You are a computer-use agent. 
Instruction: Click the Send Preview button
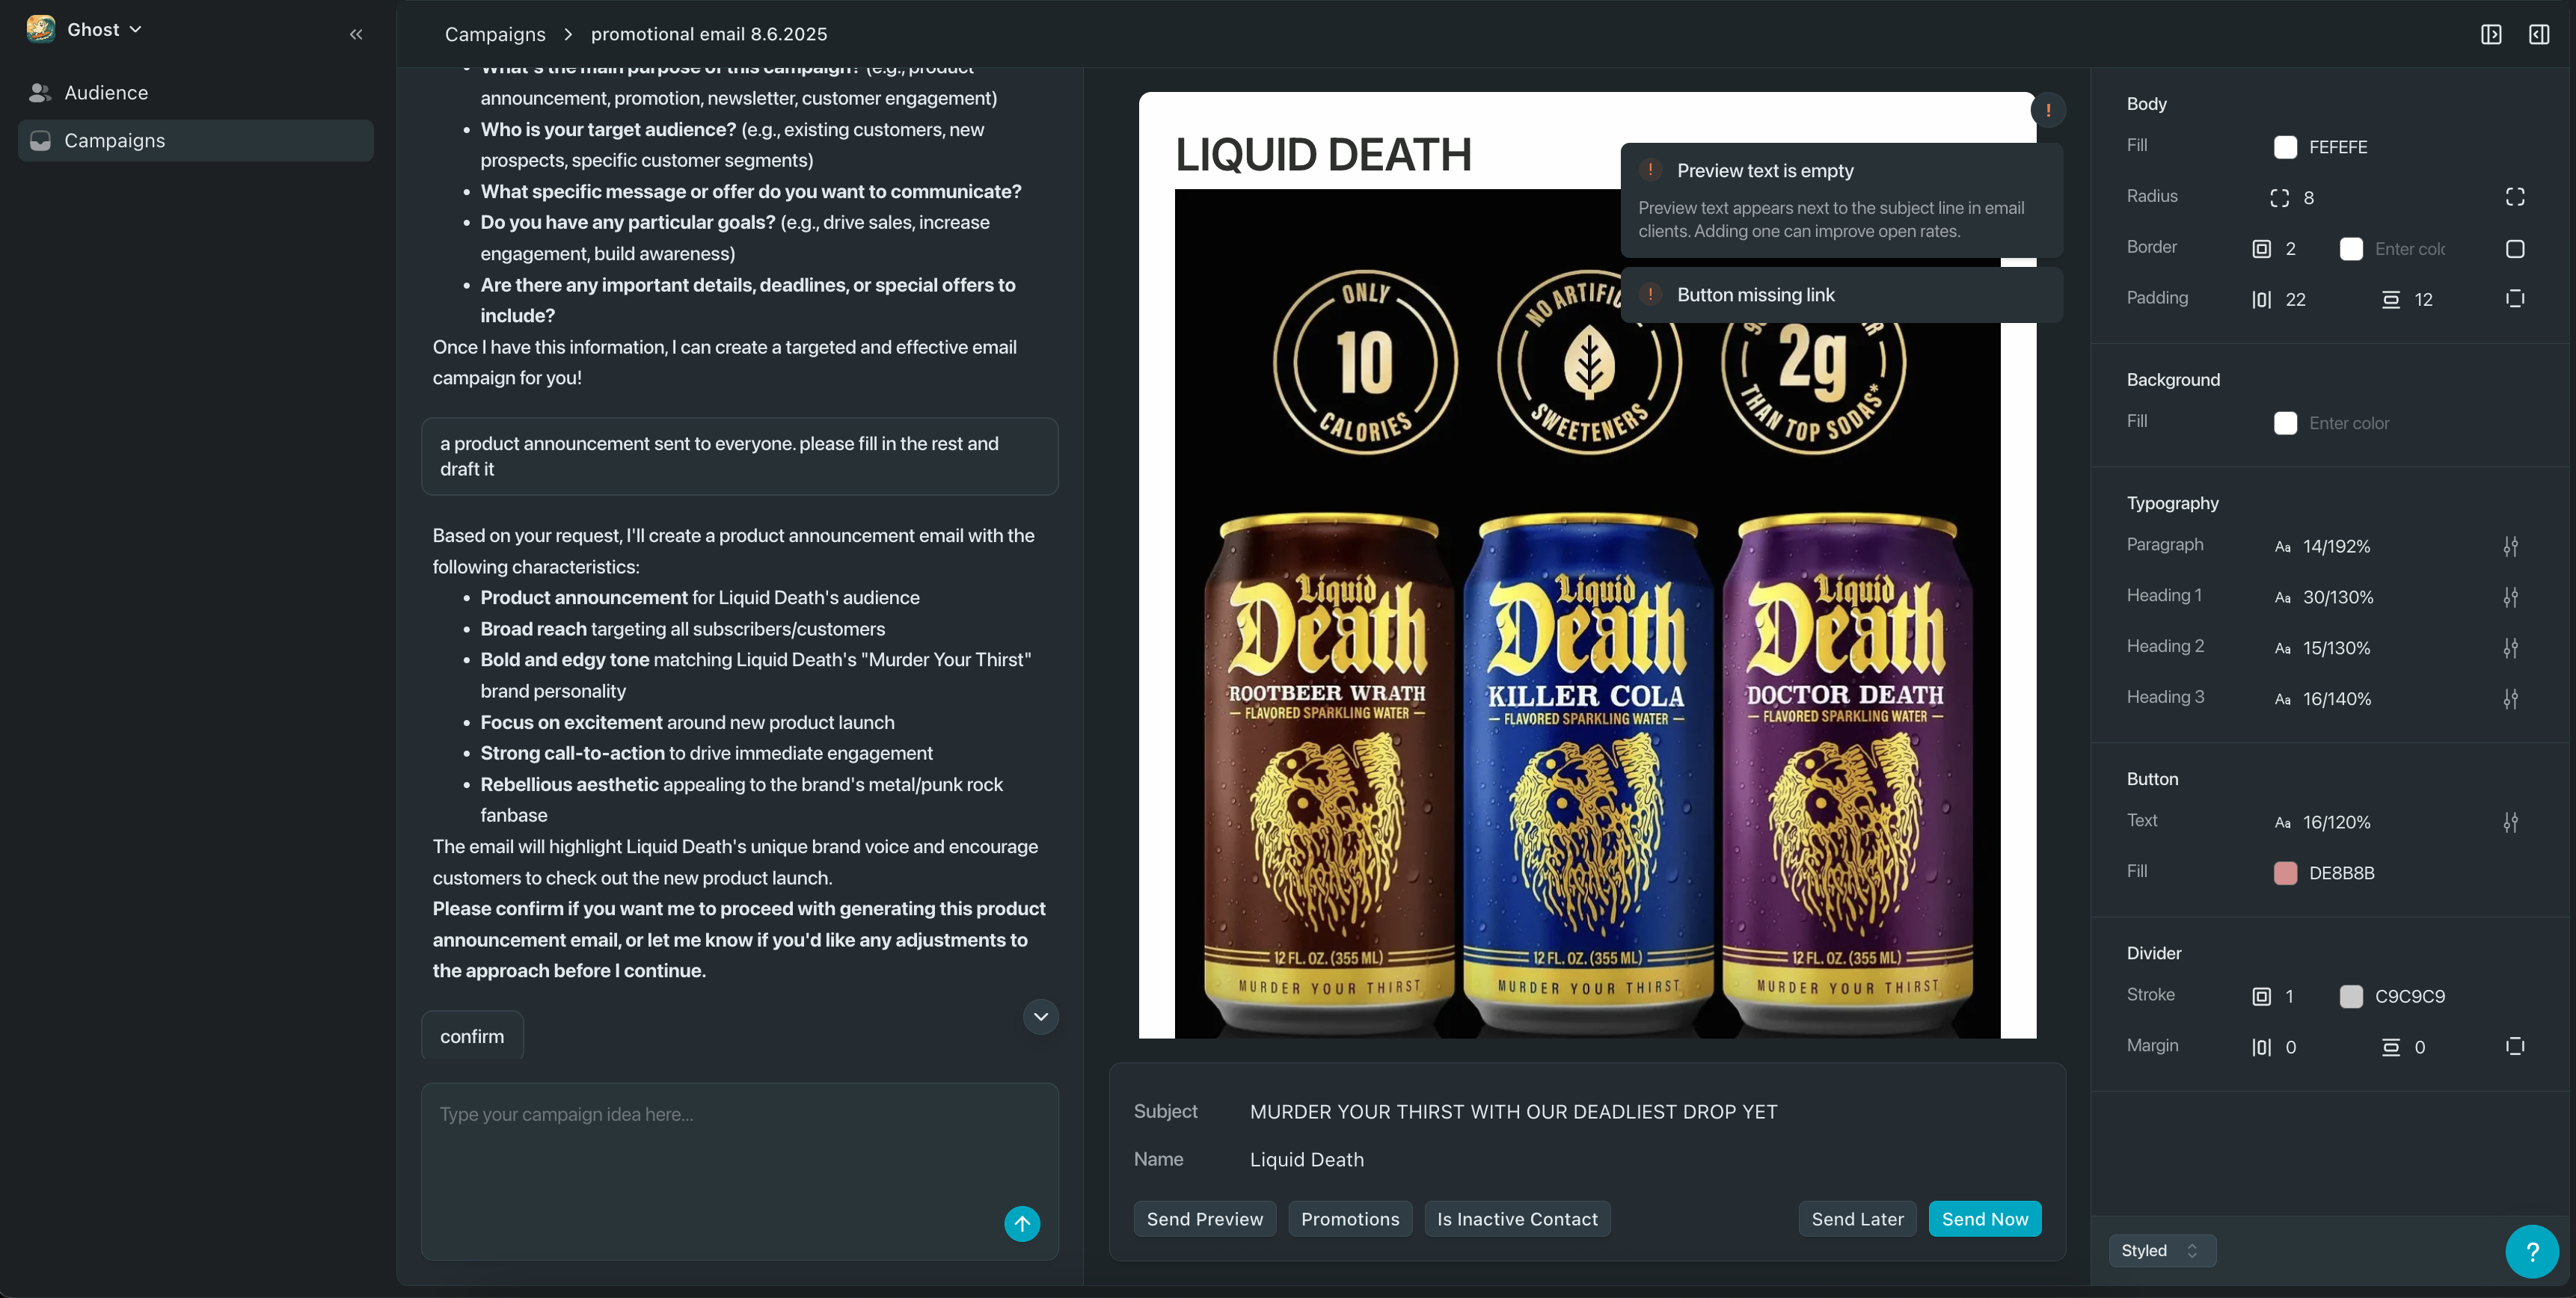1204,1218
